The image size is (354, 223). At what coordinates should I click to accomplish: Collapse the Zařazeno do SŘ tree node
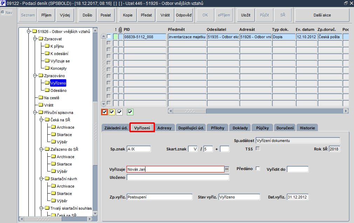tap(41, 149)
